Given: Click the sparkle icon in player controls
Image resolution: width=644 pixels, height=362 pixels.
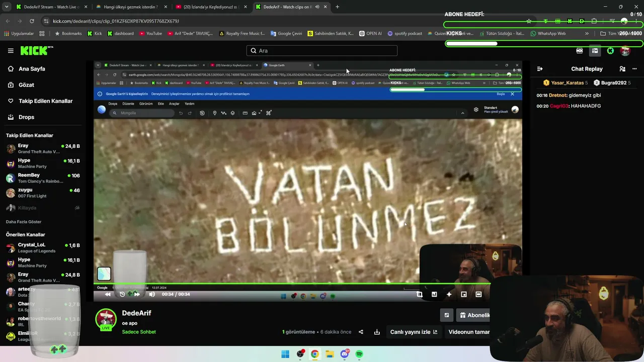Looking at the screenshot, I should 449,295.
